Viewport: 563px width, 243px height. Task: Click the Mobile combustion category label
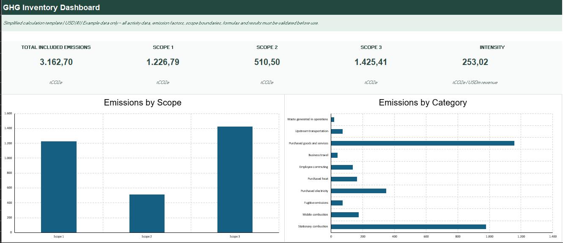pos(315,215)
